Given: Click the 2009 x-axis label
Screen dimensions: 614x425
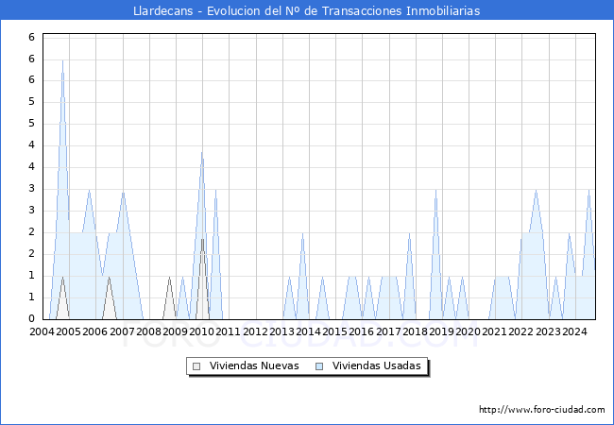Looking at the screenshot, I should pyautogui.click(x=175, y=331).
